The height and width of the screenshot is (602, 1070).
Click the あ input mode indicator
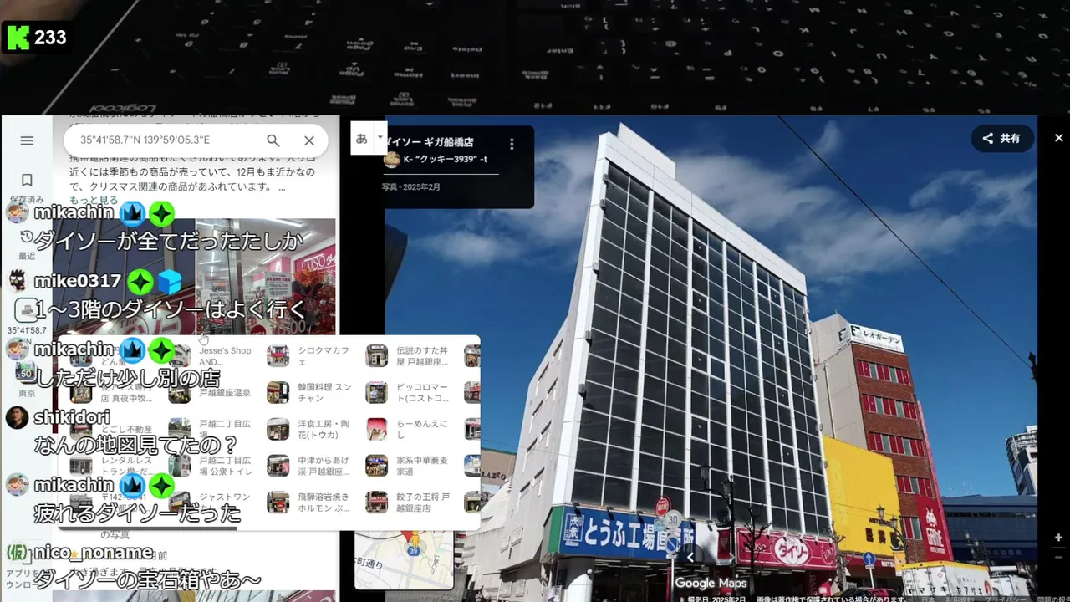361,138
